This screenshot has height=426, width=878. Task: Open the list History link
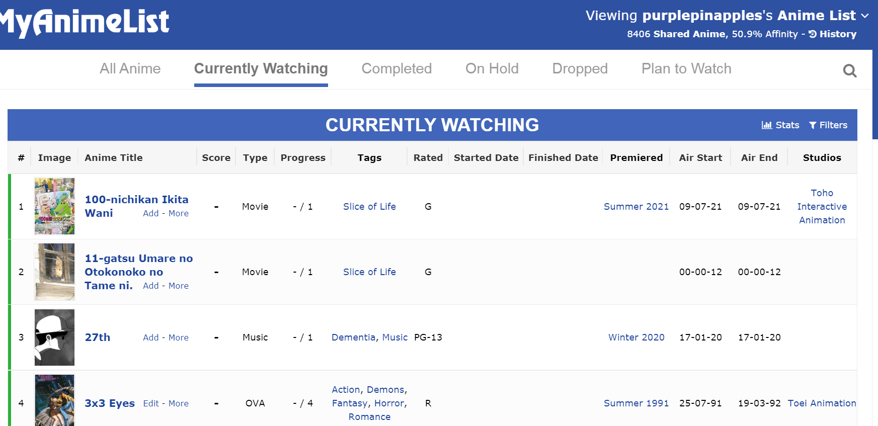coord(833,34)
